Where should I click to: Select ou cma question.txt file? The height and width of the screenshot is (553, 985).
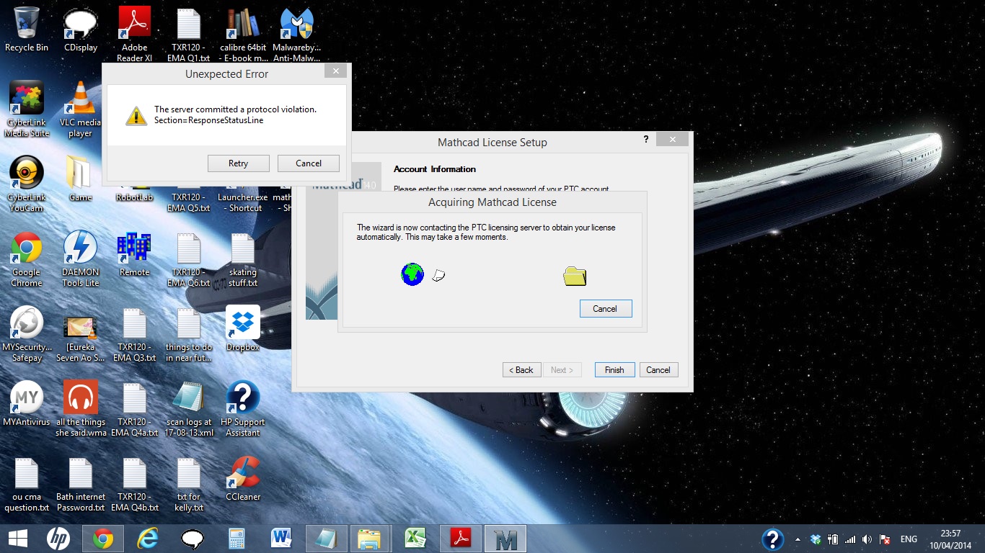click(x=27, y=484)
